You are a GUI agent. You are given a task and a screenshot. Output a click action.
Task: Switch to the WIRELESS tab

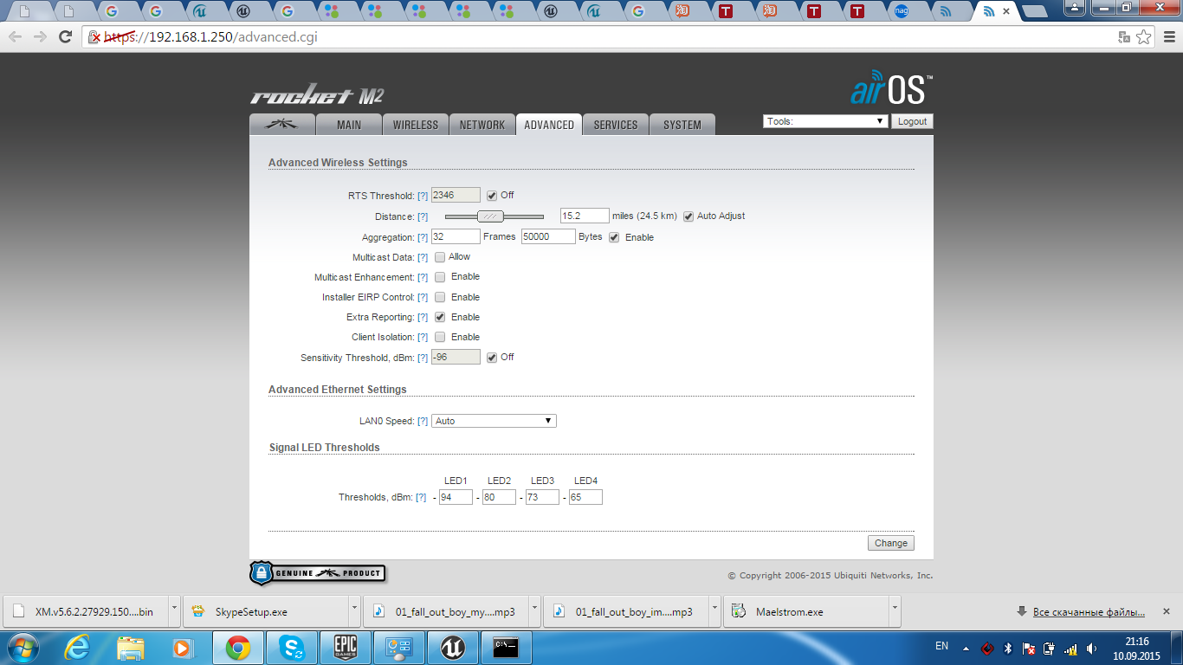416,125
